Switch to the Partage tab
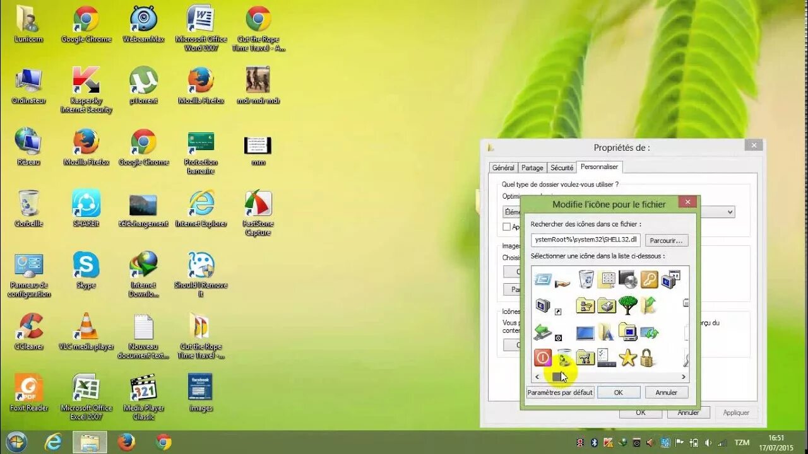The width and height of the screenshot is (808, 454). (532, 168)
